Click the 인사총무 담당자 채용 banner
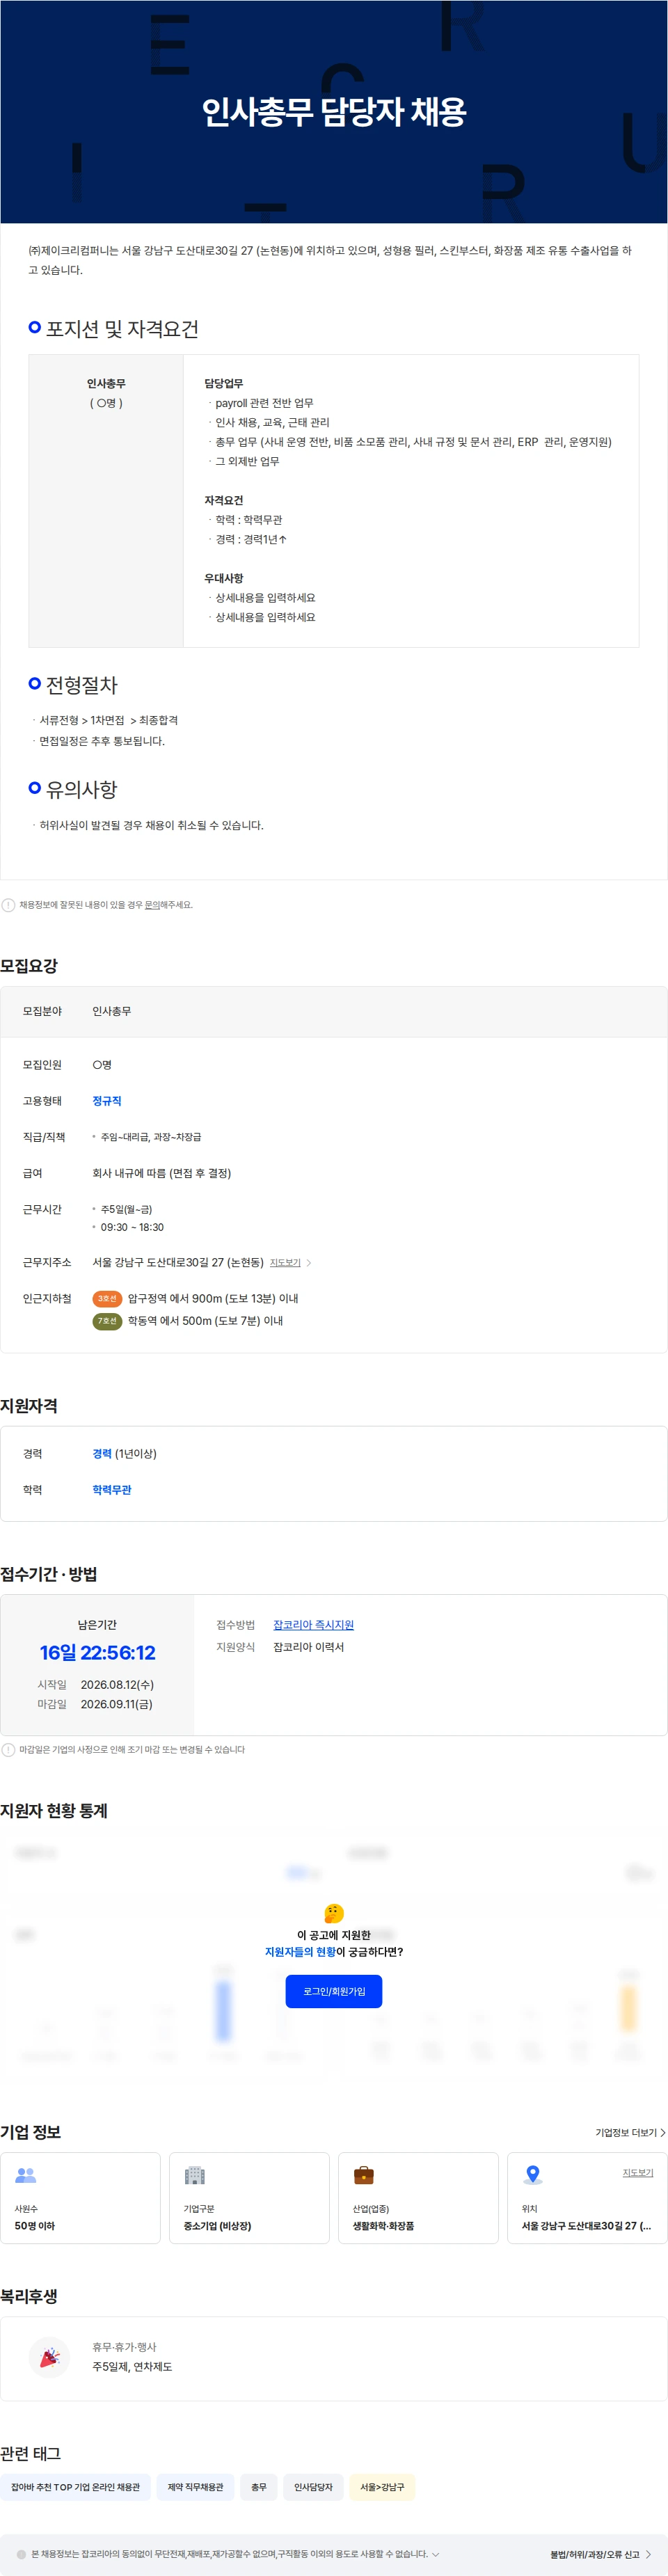 coord(334,111)
